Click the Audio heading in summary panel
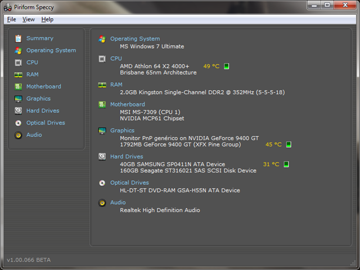Screen dimensions: 360x270 click(x=118, y=202)
